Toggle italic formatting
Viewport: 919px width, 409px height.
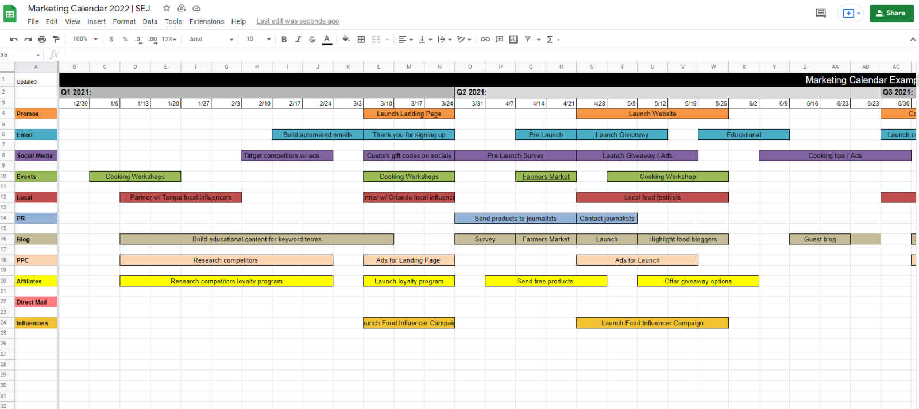pyautogui.click(x=298, y=40)
